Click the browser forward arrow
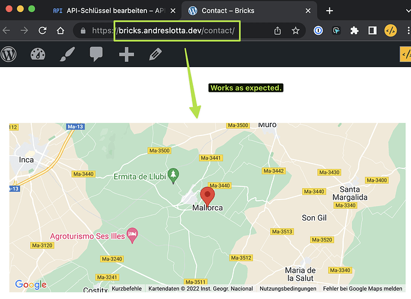 (25, 31)
